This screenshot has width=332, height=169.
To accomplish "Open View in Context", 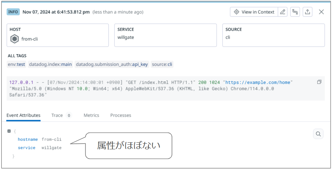I will [254, 12].
